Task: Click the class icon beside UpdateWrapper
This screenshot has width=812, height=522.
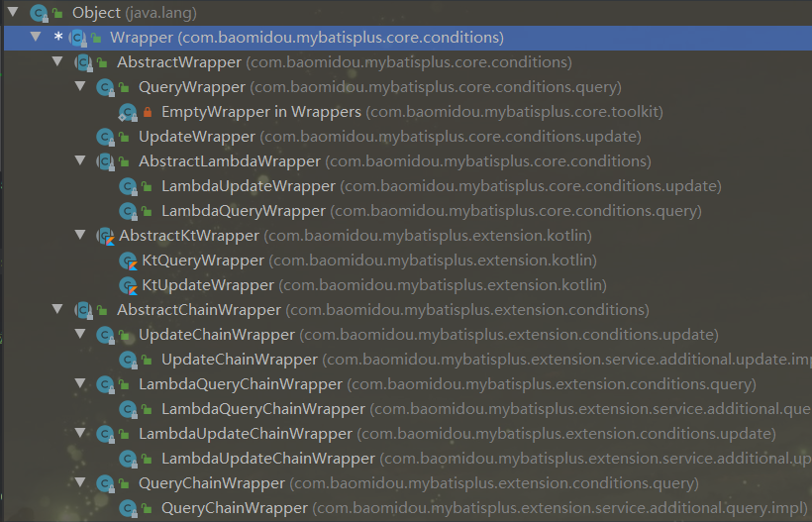Action: [x=106, y=138]
